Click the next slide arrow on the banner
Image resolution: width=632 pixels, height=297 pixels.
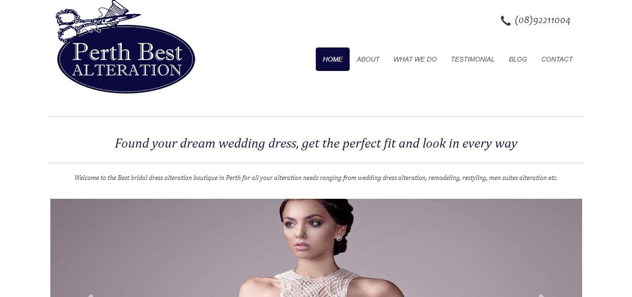click(541, 295)
